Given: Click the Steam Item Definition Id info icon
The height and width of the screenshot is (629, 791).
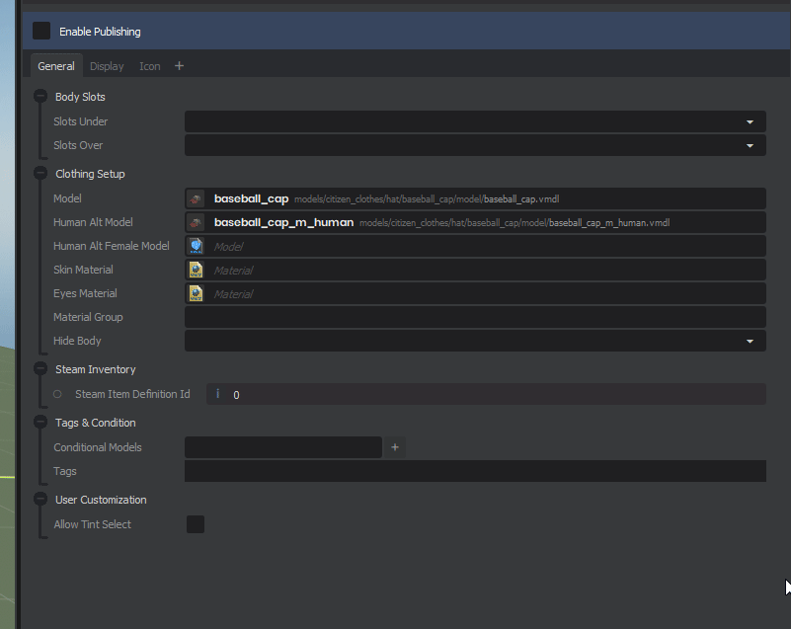Looking at the screenshot, I should click(217, 394).
